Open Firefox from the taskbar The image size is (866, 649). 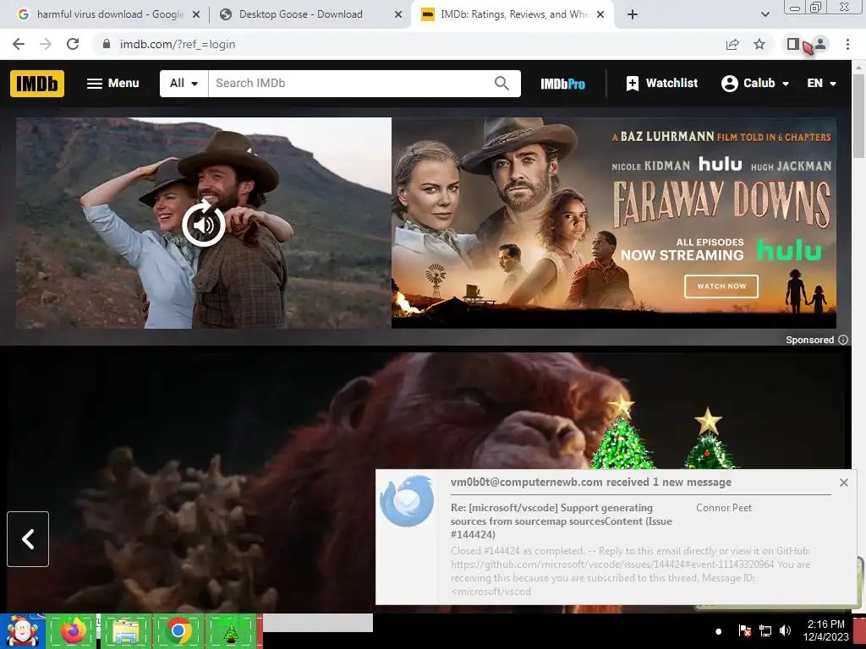[73, 630]
